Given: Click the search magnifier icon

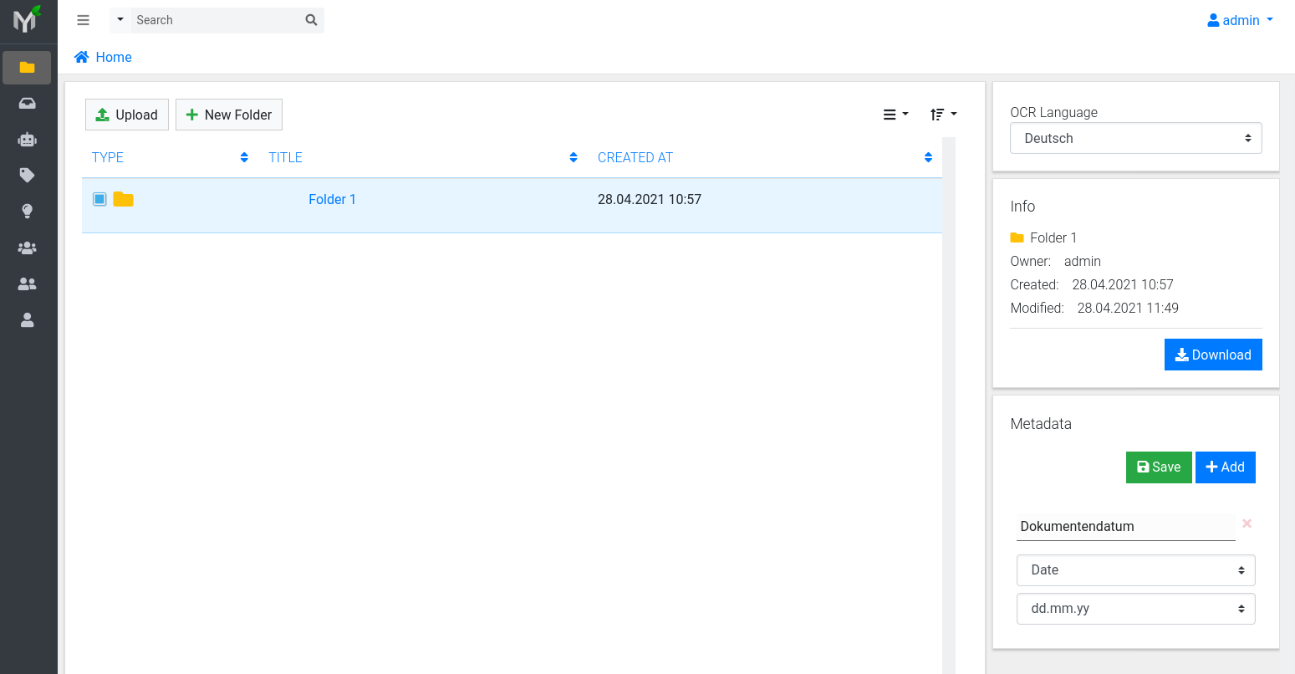Looking at the screenshot, I should [311, 20].
